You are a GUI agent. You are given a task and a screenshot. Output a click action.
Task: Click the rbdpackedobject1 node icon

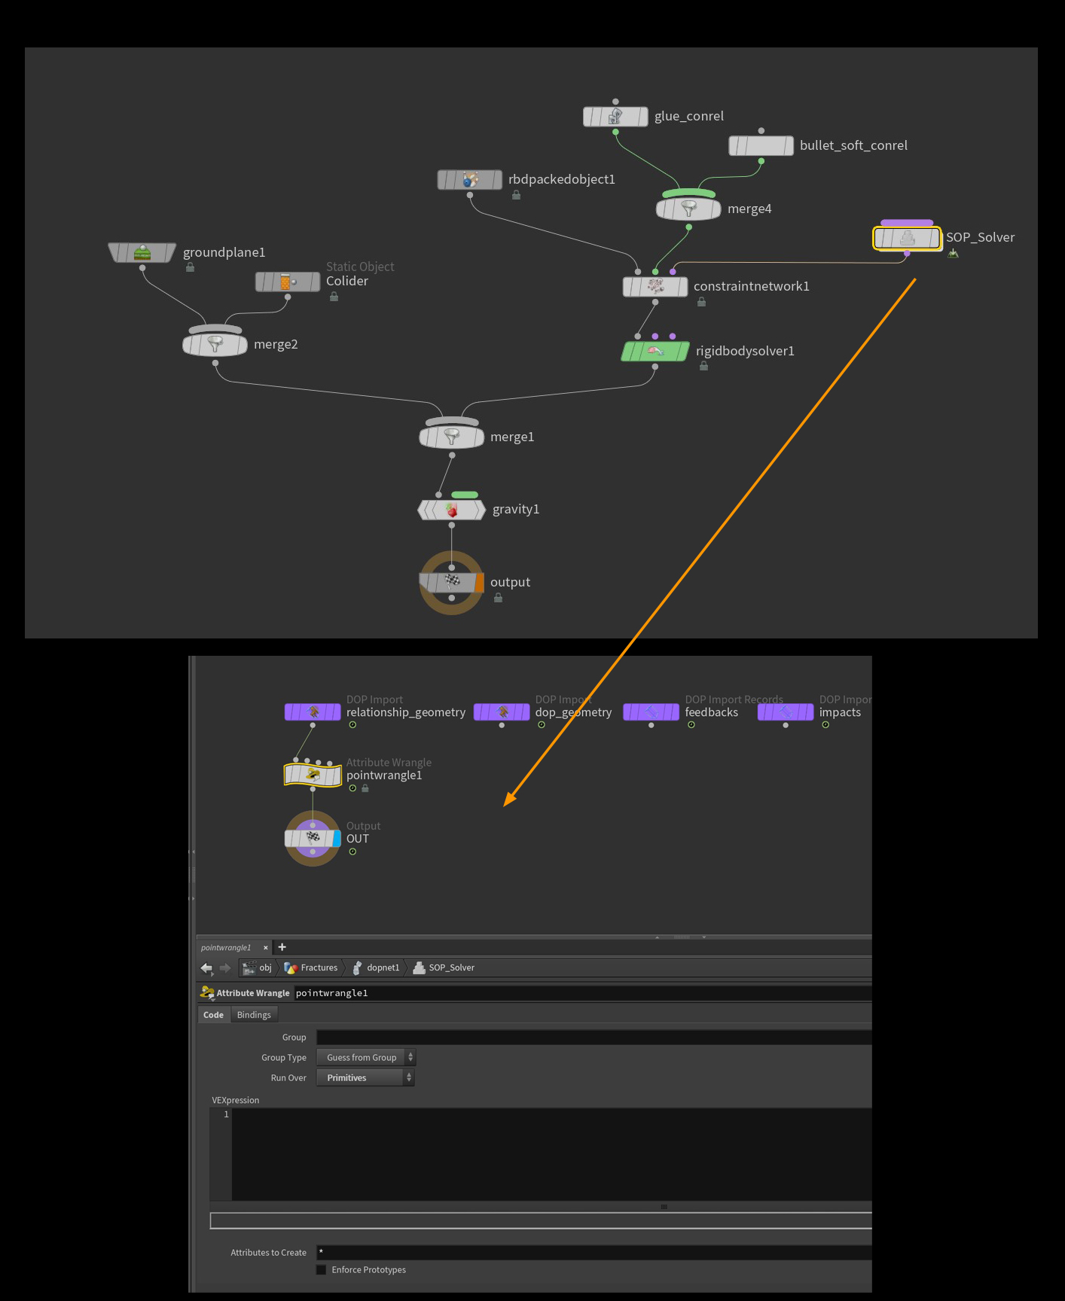(x=470, y=180)
